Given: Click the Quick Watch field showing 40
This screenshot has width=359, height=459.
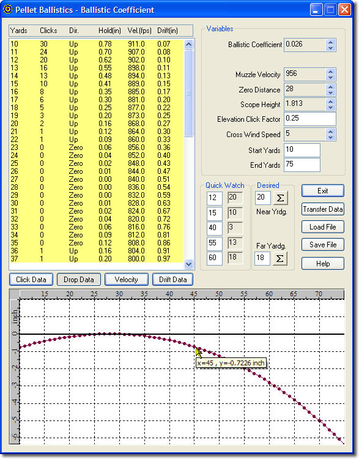Looking at the screenshot, I should coord(215,228).
